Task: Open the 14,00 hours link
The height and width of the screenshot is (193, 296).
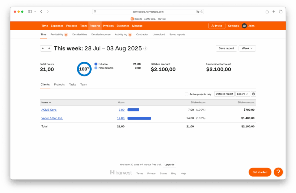Action: pos(121,118)
